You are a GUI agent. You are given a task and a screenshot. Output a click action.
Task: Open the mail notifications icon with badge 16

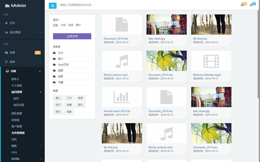click(x=242, y=5)
